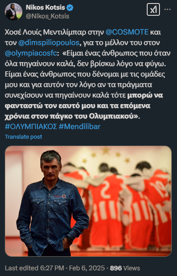Click opening text Χοσέ Λουίς Μεντιλίμπαρ
The height and width of the screenshot is (276, 177).
[x=46, y=32]
